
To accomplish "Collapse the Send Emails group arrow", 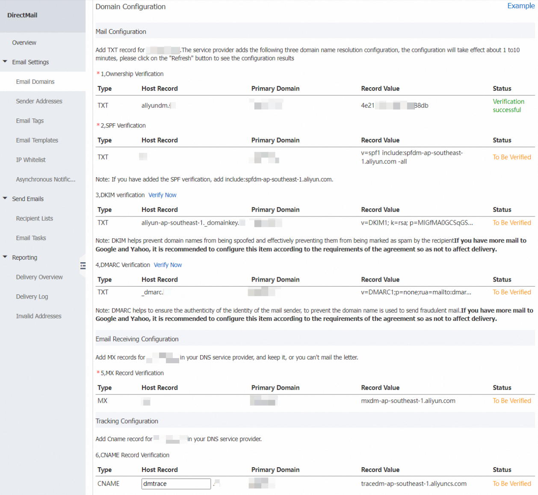I will tap(5, 199).
